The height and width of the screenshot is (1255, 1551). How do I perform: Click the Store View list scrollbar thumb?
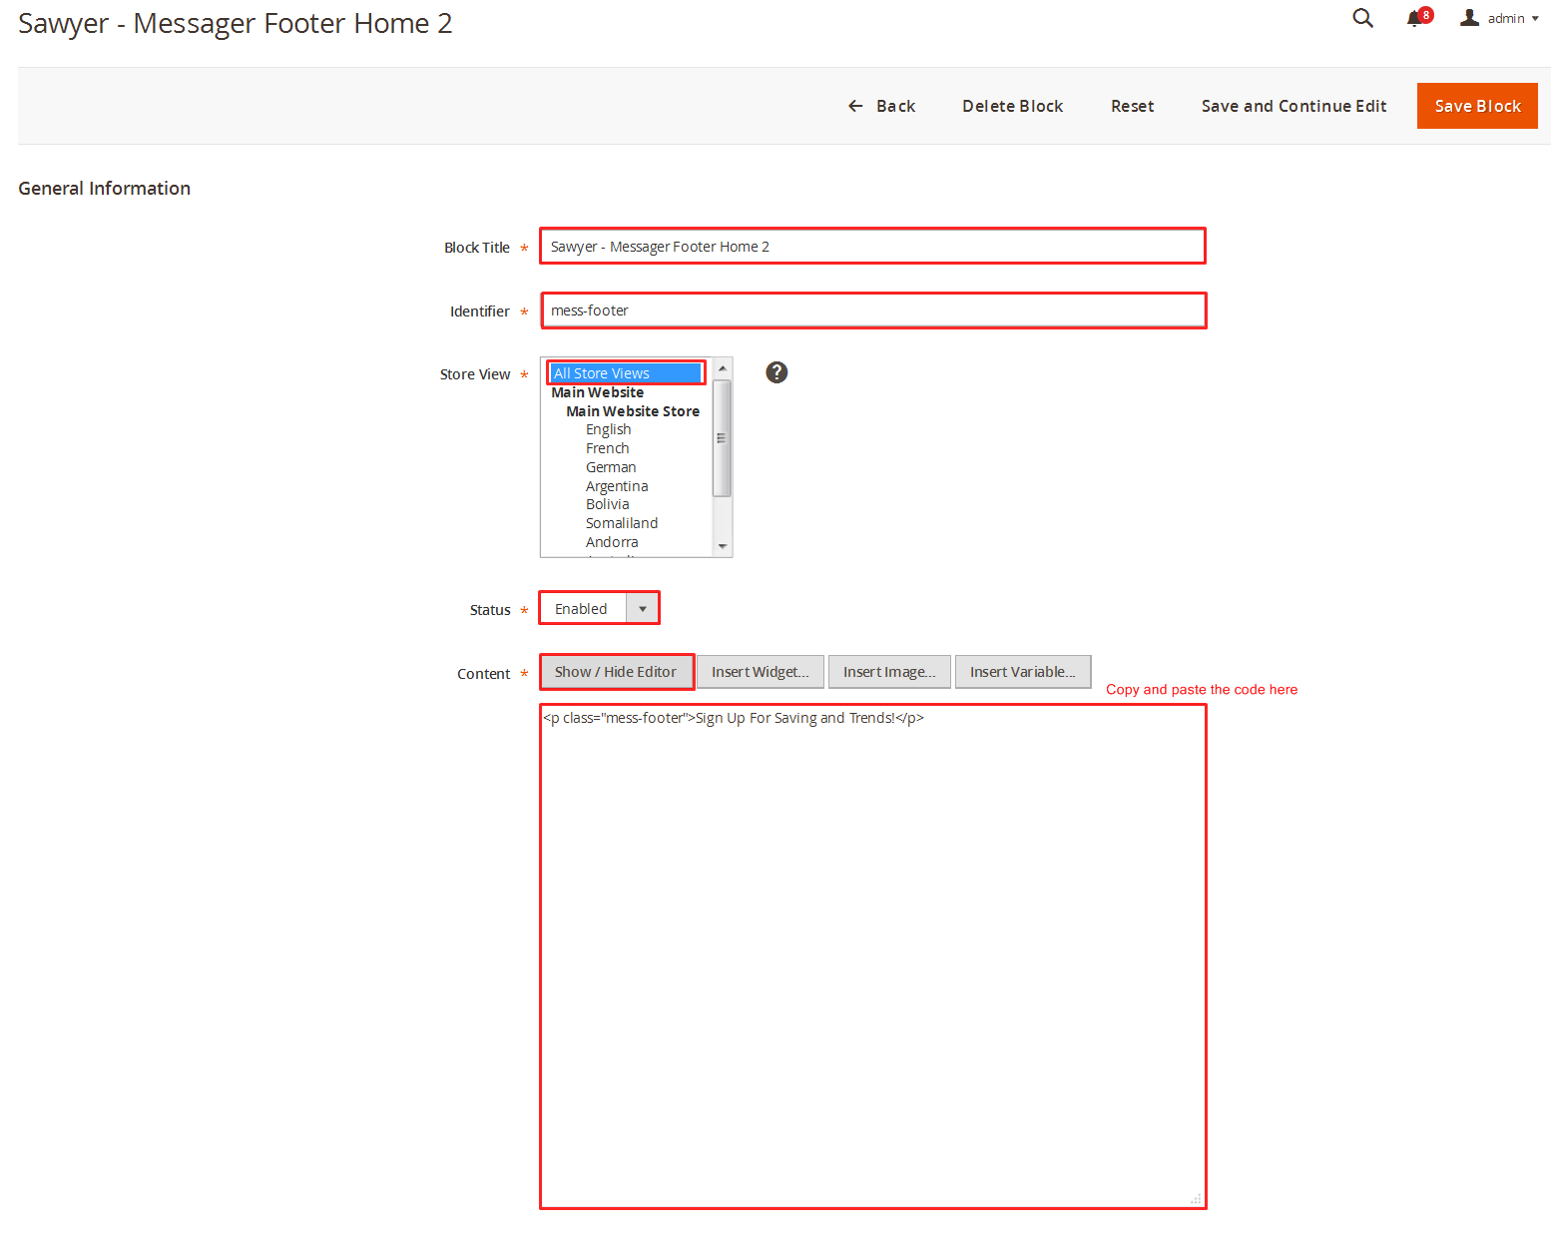(723, 437)
